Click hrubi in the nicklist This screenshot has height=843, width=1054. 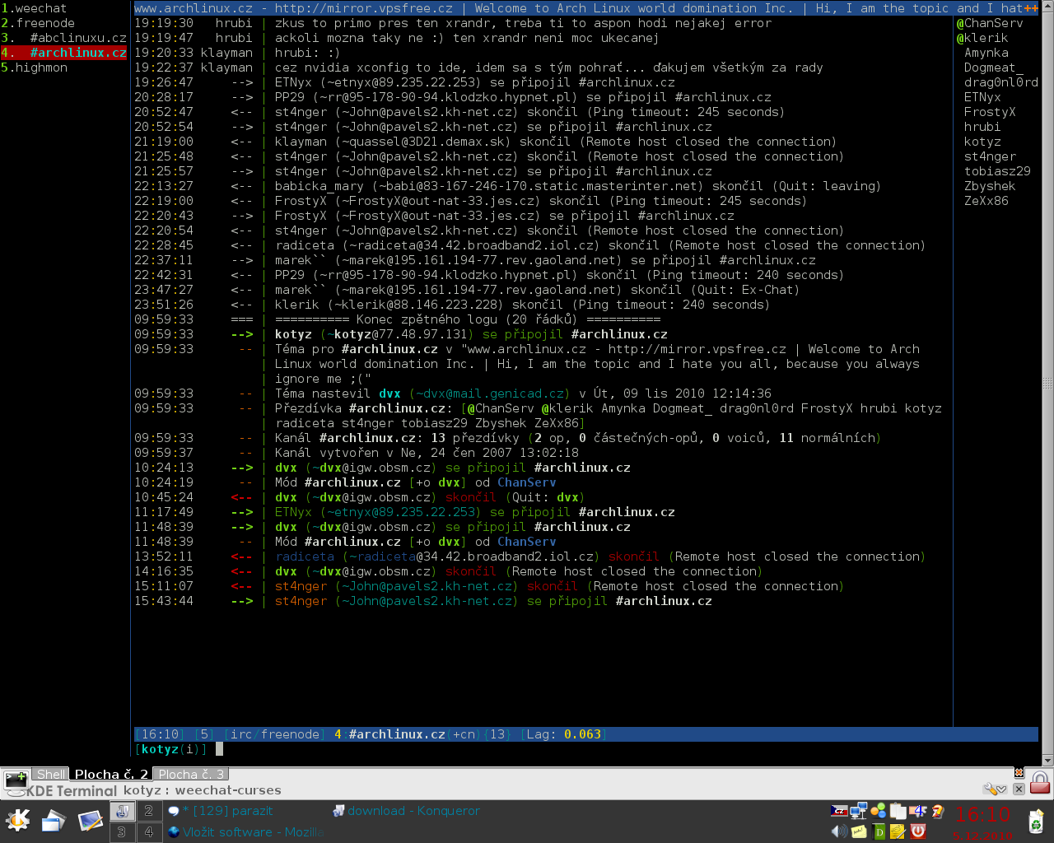(x=982, y=127)
